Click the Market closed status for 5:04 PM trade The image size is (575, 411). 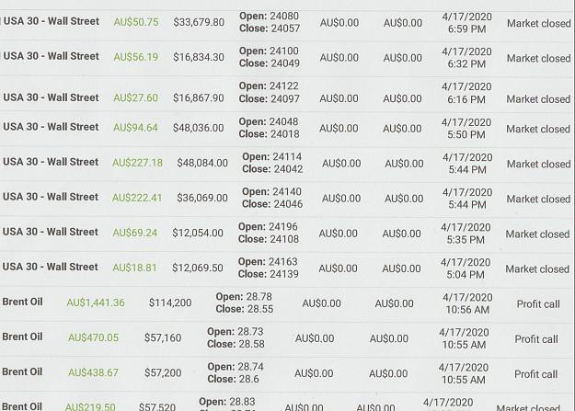pos(537,269)
